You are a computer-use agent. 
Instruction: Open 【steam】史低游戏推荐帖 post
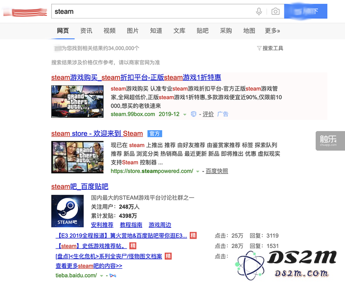tap(91, 246)
